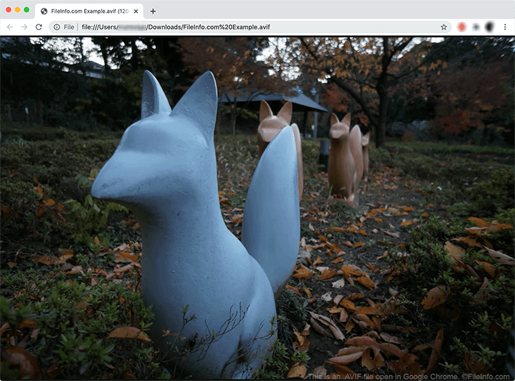Click the browser Back arrow
The height and width of the screenshot is (381, 515).
coord(9,27)
